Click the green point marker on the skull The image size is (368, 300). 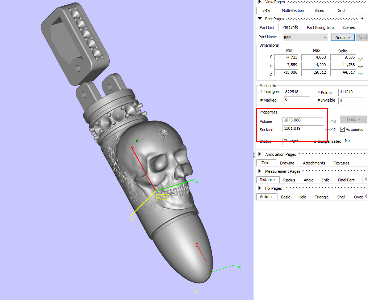(x=137, y=141)
